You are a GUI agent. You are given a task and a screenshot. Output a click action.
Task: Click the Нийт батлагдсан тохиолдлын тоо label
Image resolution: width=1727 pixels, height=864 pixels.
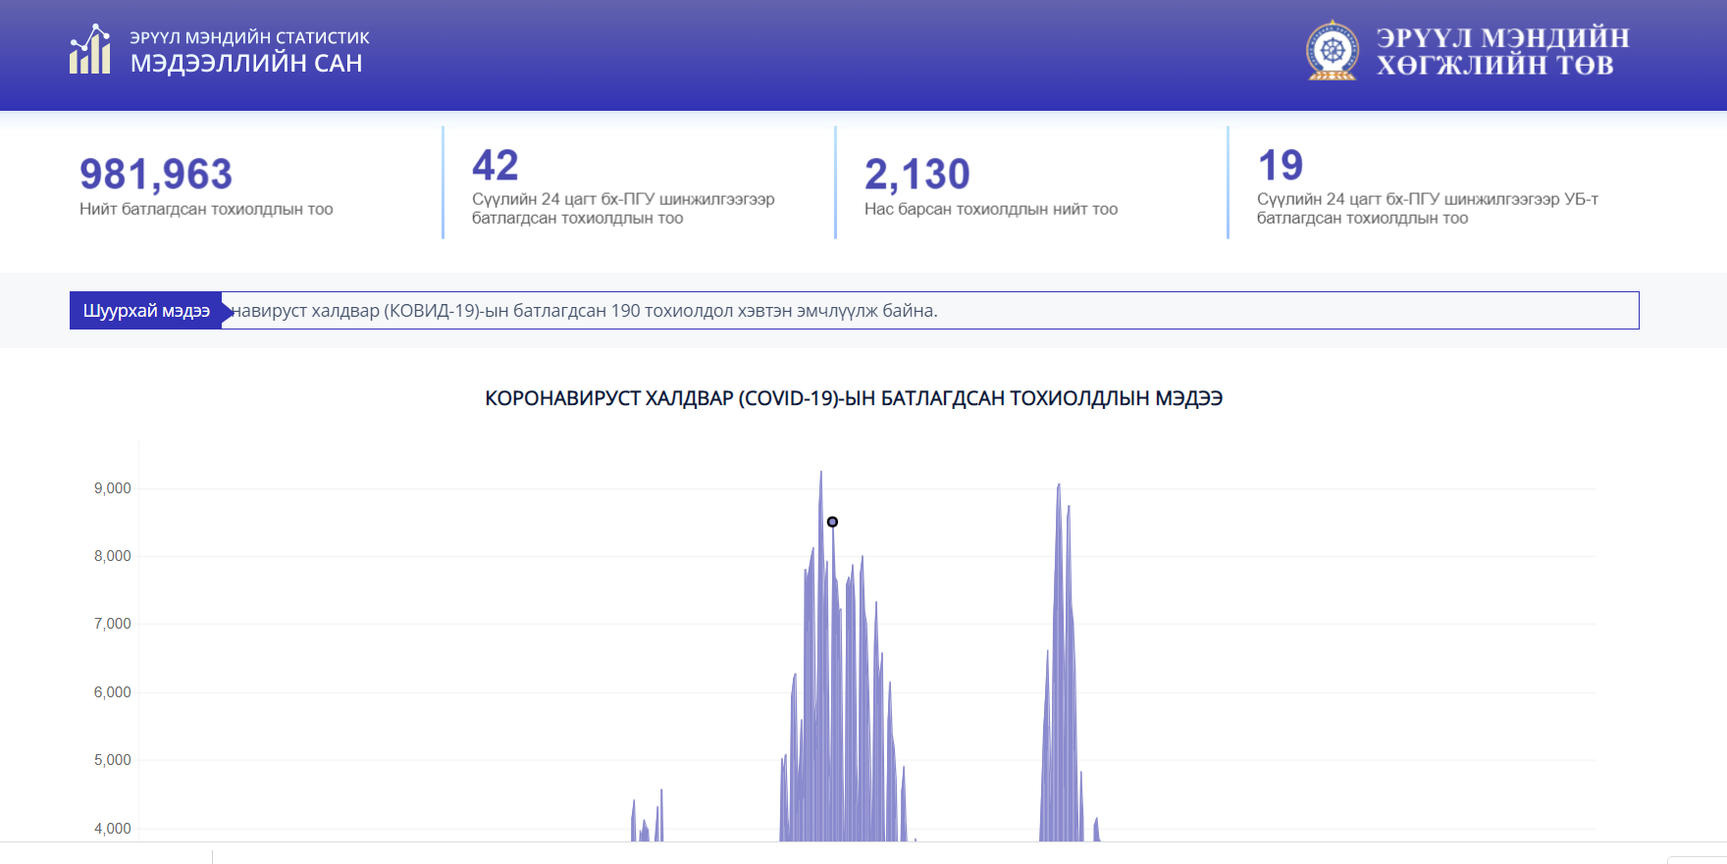click(x=206, y=209)
